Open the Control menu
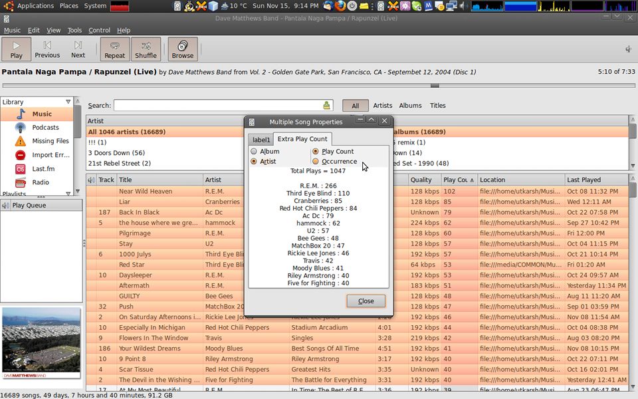 (x=99, y=30)
